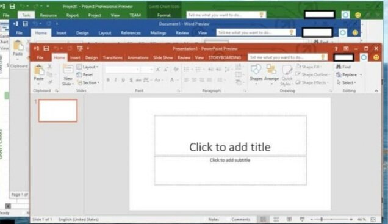
Task: Click the Fit slide to window icon
Action: 373,219
